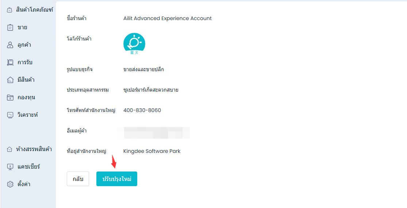407x208 pixels.
Task: Open the ตั้งค่า gear icon
Action: (10, 184)
